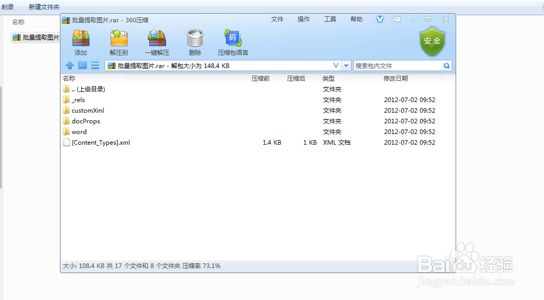
Task: Select 批量提取图片 rar file in Explorer window
Action: tap(36, 38)
